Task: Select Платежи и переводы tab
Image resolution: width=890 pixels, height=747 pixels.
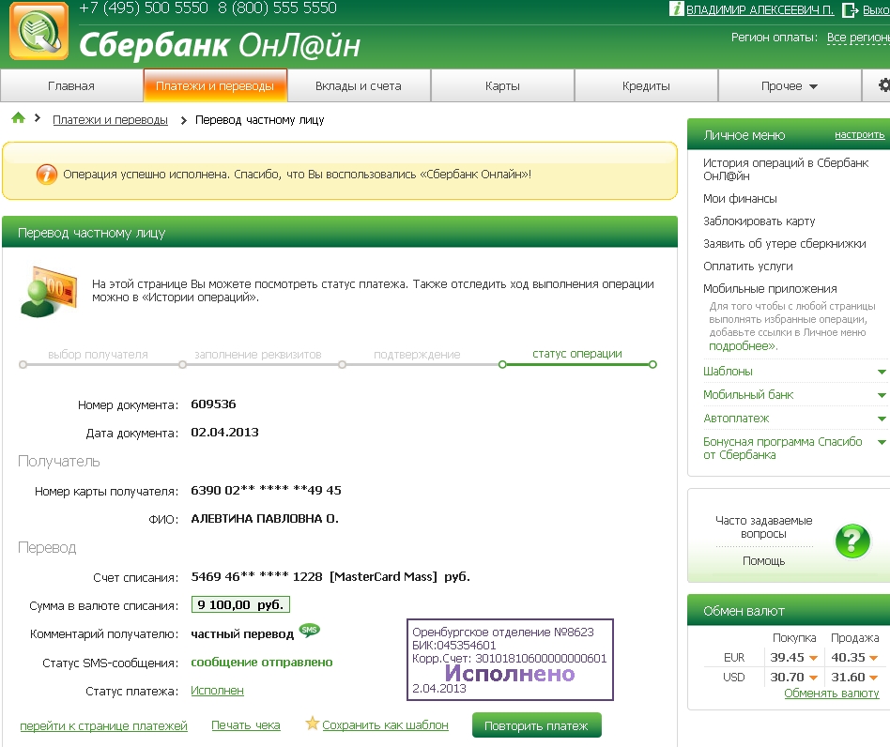Action: tap(215, 85)
